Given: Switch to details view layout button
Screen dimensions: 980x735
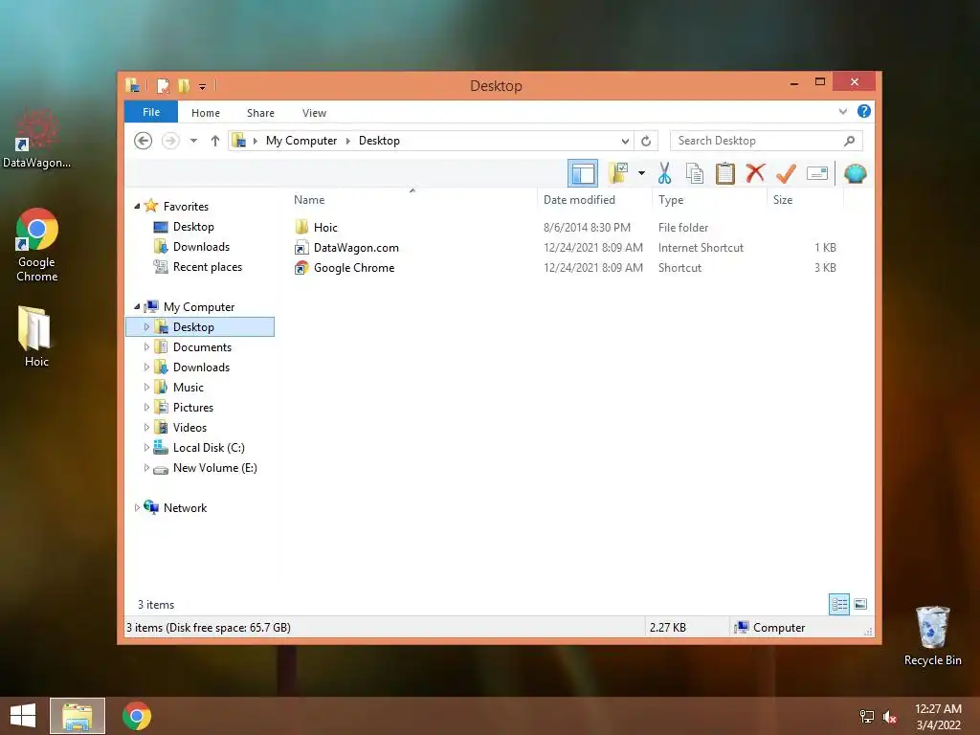Looking at the screenshot, I should pos(838,604).
